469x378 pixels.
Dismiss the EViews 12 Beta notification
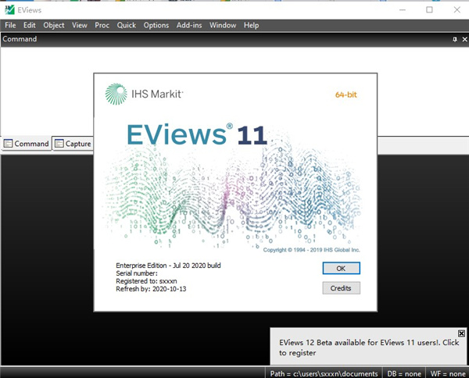tap(461, 333)
